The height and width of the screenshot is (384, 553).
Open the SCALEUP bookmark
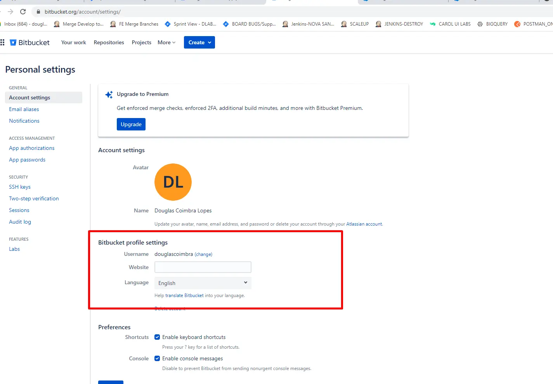pyautogui.click(x=355, y=24)
